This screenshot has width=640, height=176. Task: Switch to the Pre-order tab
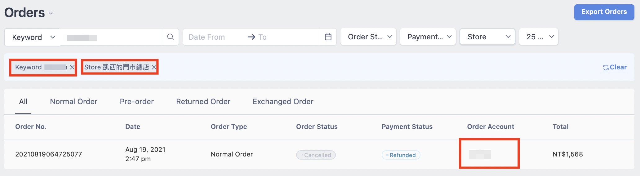137,102
